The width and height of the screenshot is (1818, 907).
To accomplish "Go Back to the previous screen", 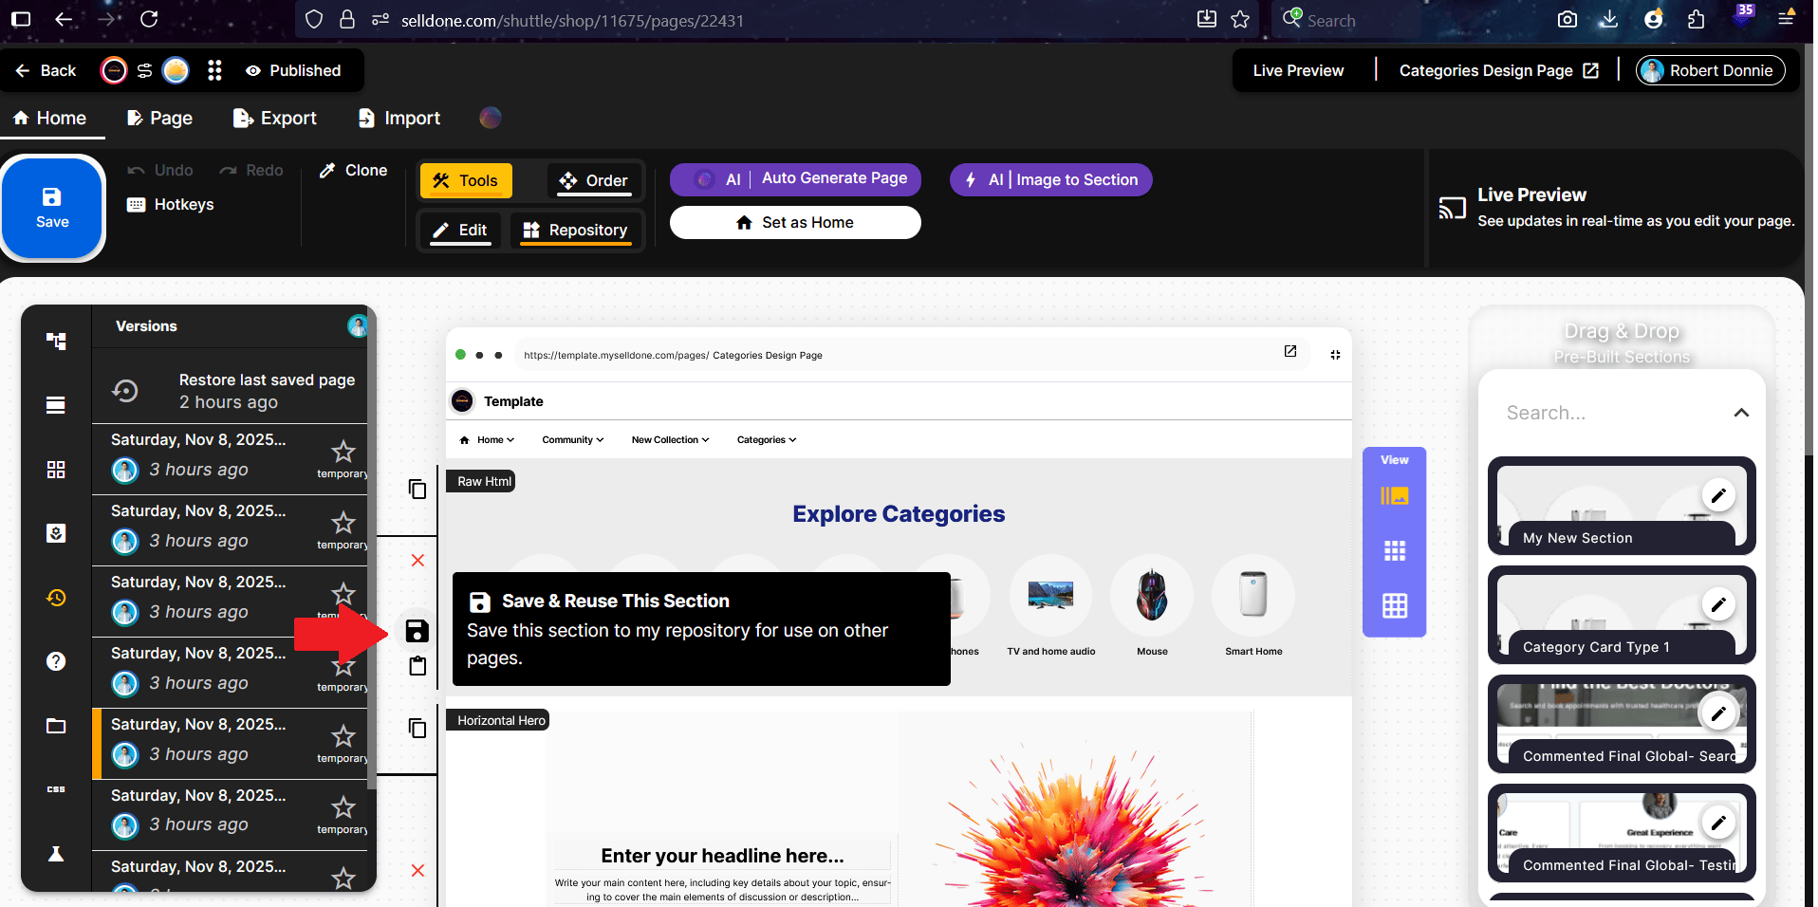I will (x=46, y=70).
